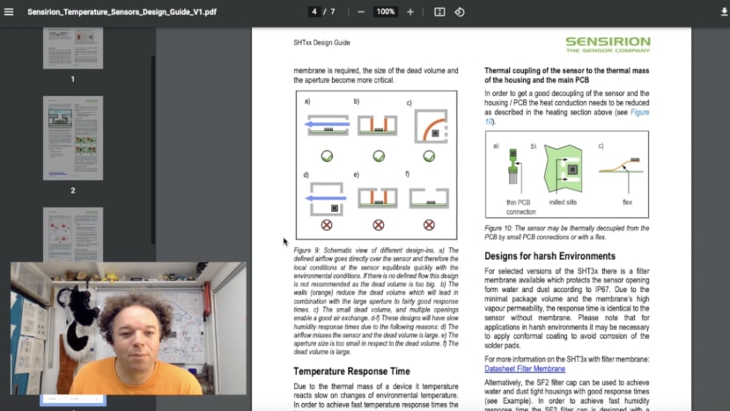Screen dimensions: 730x411
Task: Open page 1 thumbnail
Action: click(x=73, y=48)
